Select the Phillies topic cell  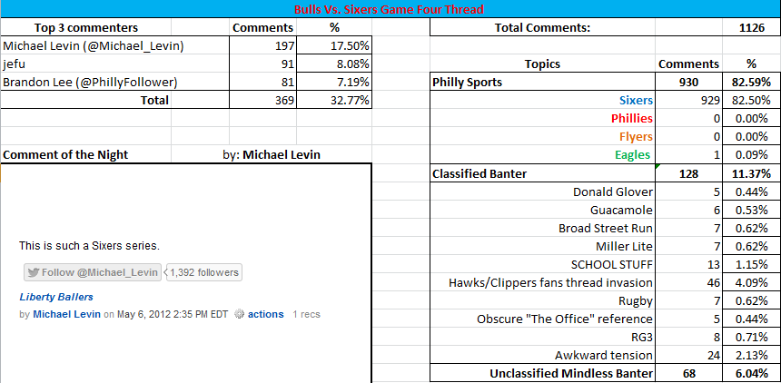(x=542, y=119)
